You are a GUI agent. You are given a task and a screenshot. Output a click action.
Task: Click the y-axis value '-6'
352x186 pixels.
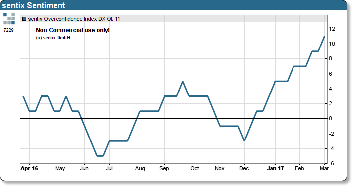coord(331,163)
